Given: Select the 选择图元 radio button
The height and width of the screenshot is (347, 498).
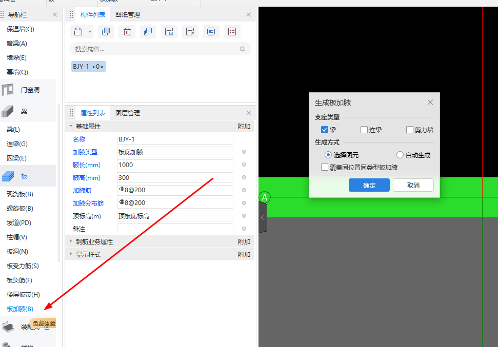Looking at the screenshot, I should [x=328, y=155].
